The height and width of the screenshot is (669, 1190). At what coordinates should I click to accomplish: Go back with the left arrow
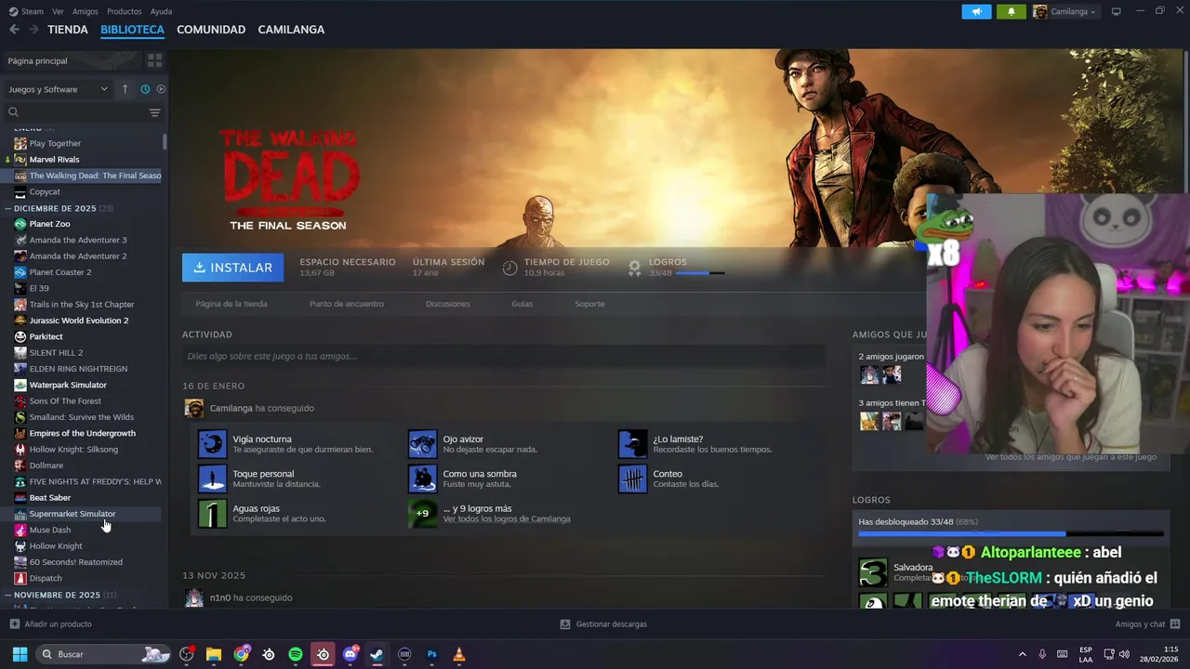coord(14,30)
